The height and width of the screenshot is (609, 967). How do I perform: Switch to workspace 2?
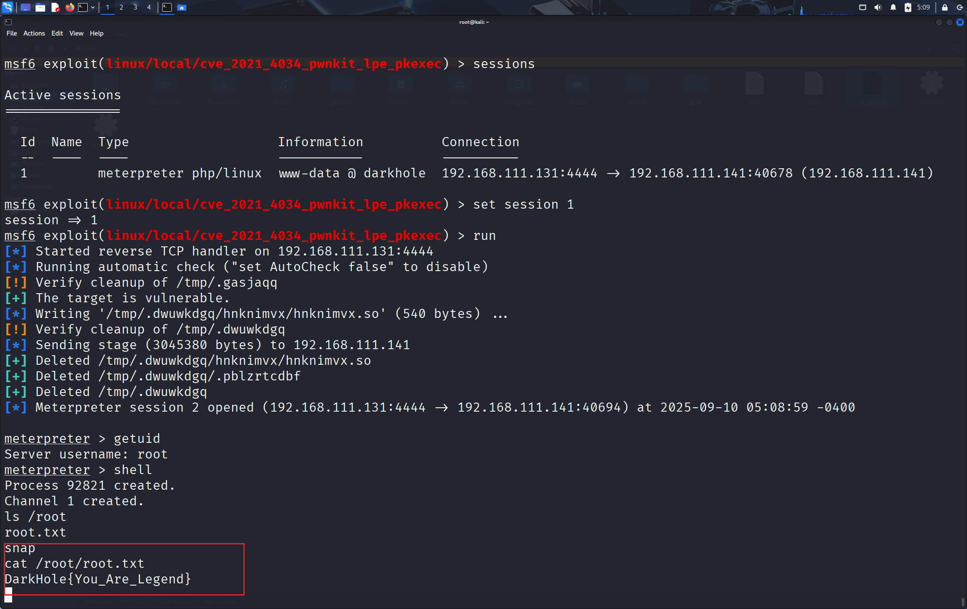click(x=121, y=7)
